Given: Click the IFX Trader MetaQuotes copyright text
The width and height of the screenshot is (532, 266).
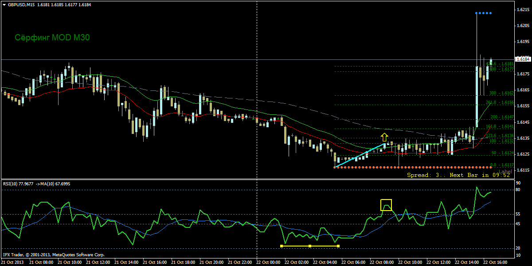Looking at the screenshot, I should click(x=54, y=255).
